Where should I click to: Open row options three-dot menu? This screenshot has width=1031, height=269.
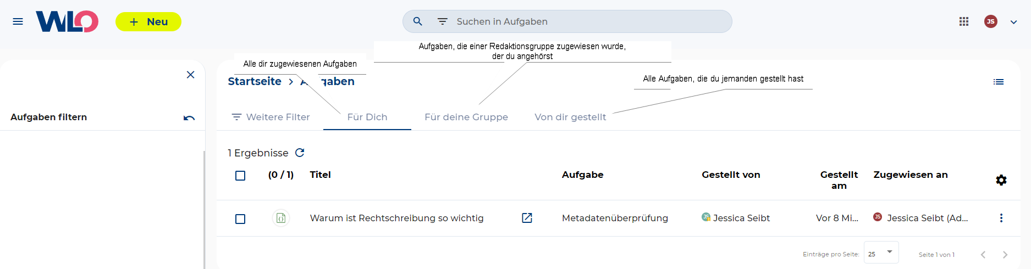point(1001,218)
